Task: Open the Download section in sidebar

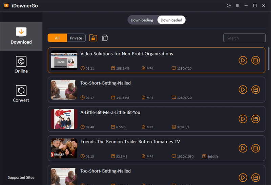Action: 21,36
